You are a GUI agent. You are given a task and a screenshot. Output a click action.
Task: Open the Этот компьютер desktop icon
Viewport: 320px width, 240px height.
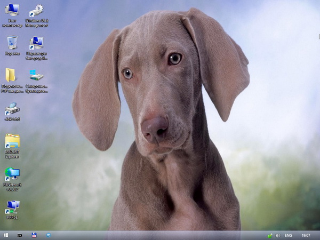[x=12, y=12]
